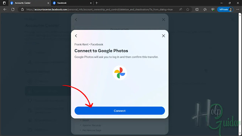Close the Connect to Google Photos dialog

[163, 36]
